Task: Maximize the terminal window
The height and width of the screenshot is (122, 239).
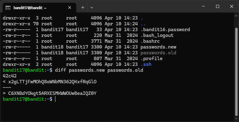Action: pyautogui.click(x=218, y=6)
